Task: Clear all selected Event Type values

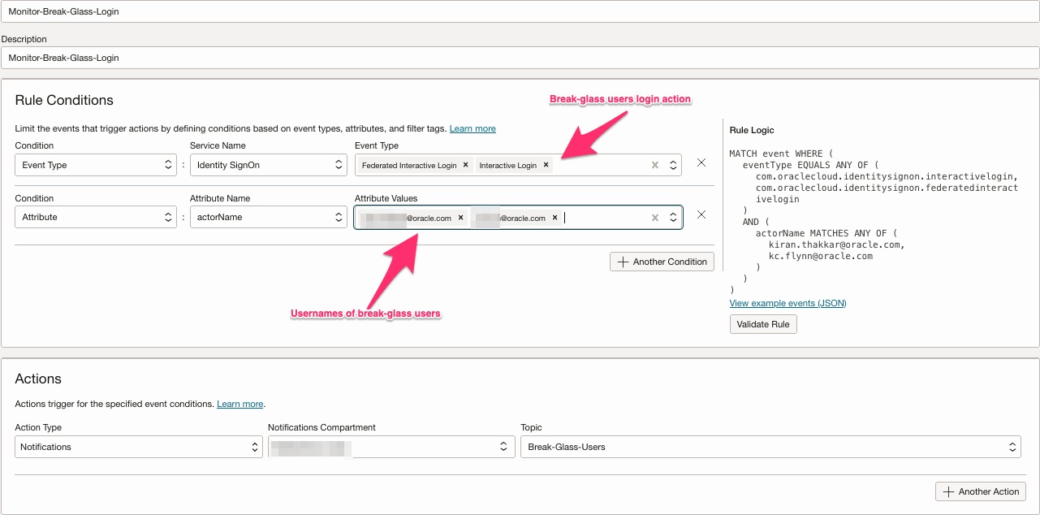Action: (x=655, y=165)
